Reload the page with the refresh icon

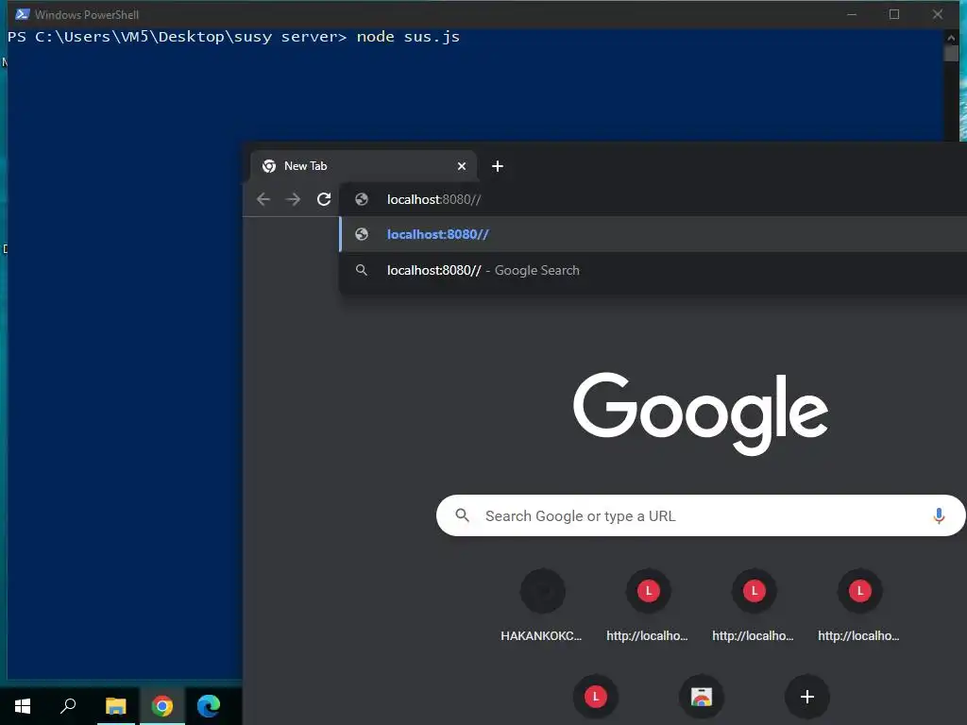click(x=324, y=199)
